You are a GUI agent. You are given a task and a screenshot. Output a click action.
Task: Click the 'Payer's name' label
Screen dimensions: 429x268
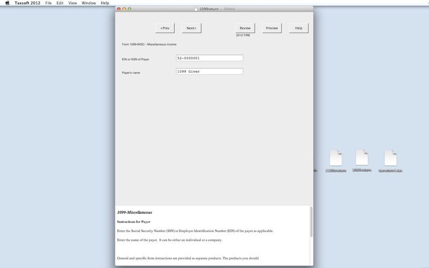click(131, 73)
